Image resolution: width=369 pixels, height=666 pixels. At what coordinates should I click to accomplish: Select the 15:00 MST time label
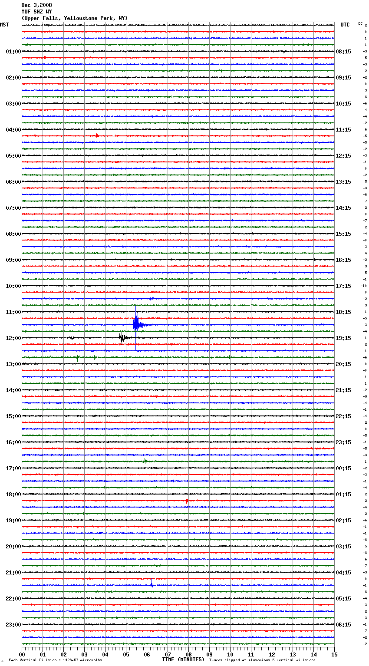point(13,416)
